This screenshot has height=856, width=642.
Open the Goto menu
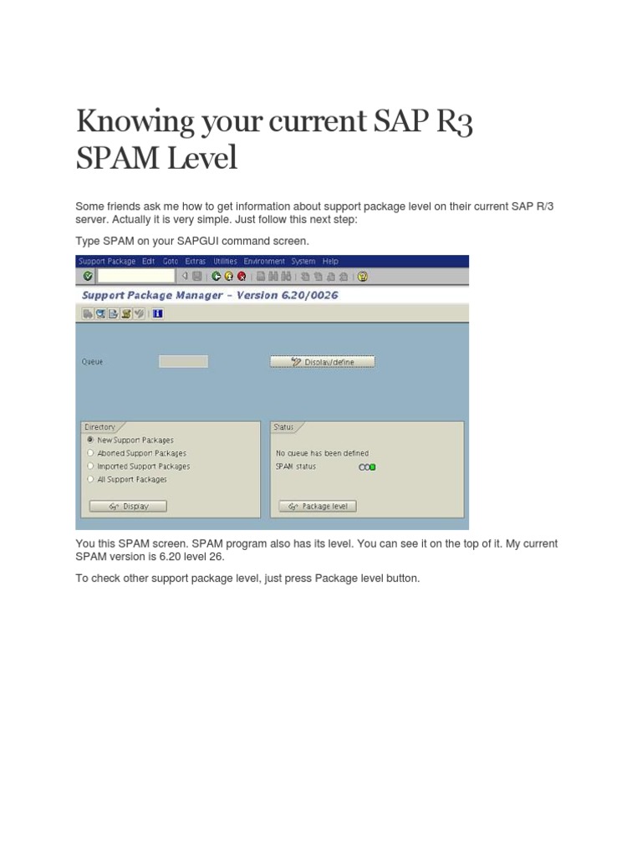tap(171, 261)
